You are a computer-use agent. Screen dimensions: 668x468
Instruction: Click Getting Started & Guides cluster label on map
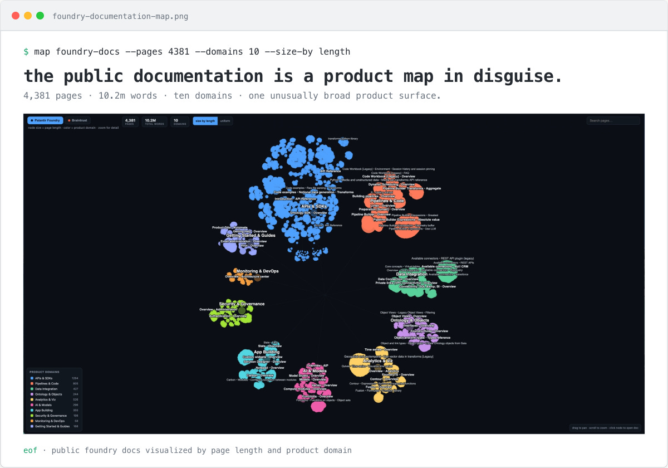click(250, 235)
